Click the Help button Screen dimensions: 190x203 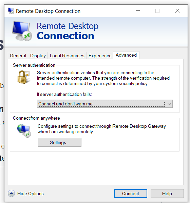(167, 194)
